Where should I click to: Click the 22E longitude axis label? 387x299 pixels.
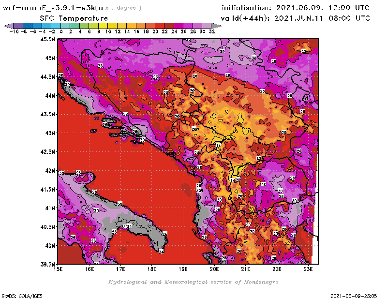click(x=277, y=269)
